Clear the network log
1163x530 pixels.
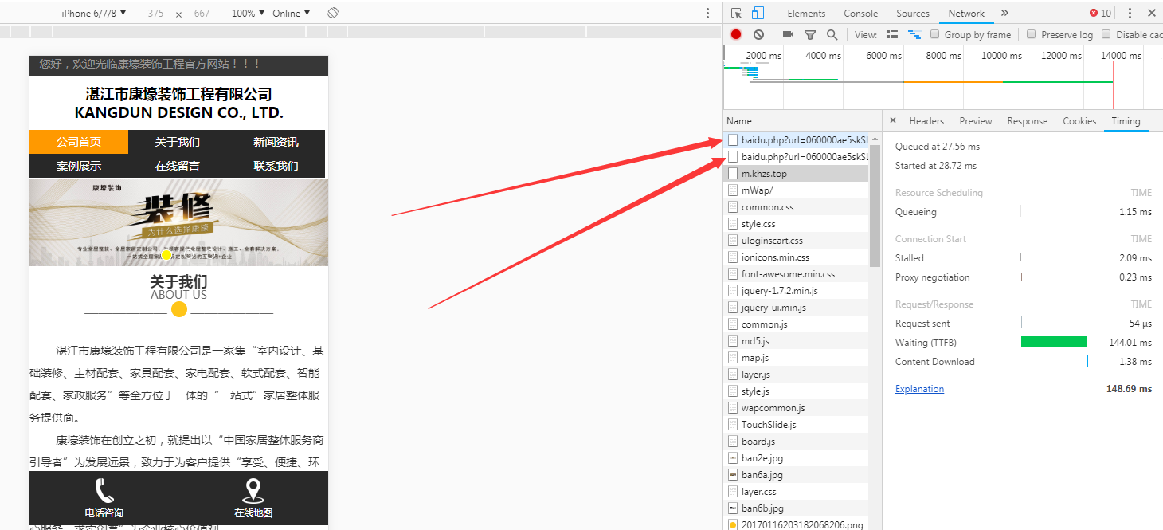pyautogui.click(x=758, y=34)
